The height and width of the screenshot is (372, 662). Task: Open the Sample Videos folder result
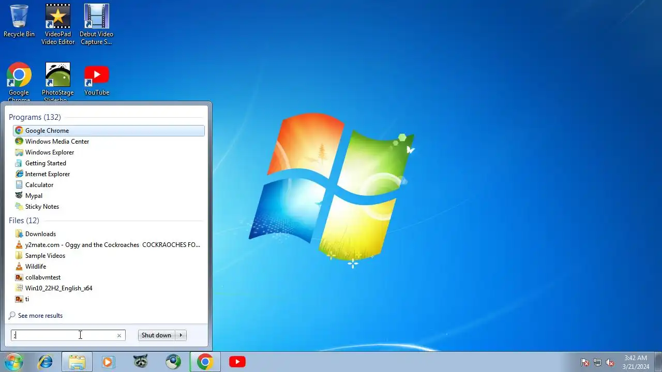109,256
